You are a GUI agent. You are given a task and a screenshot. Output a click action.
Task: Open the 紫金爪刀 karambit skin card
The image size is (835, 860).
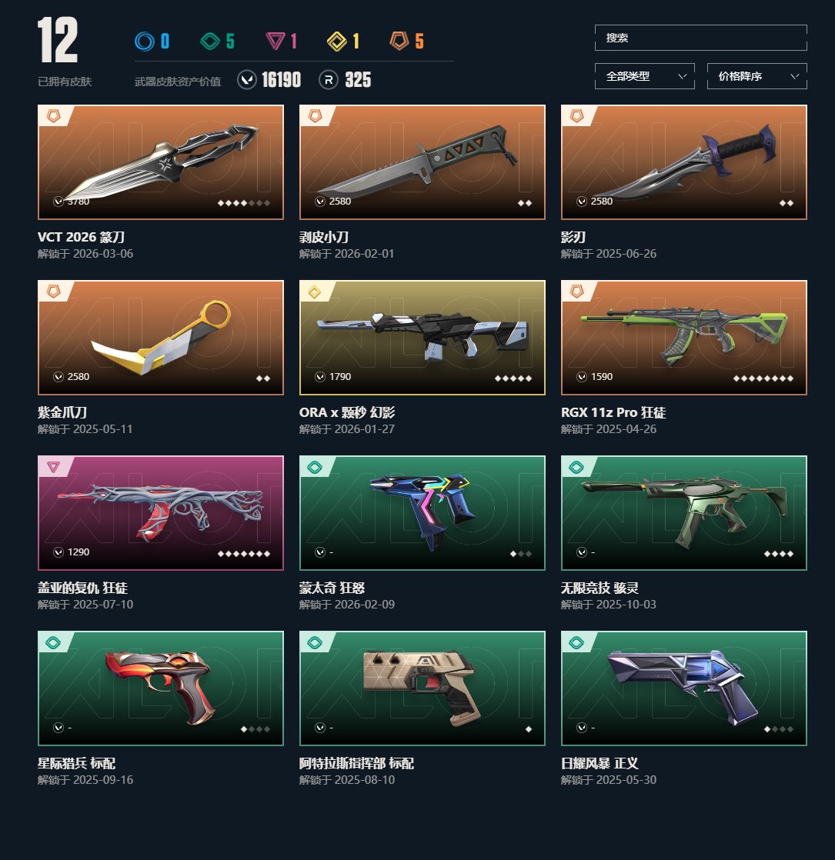161,338
